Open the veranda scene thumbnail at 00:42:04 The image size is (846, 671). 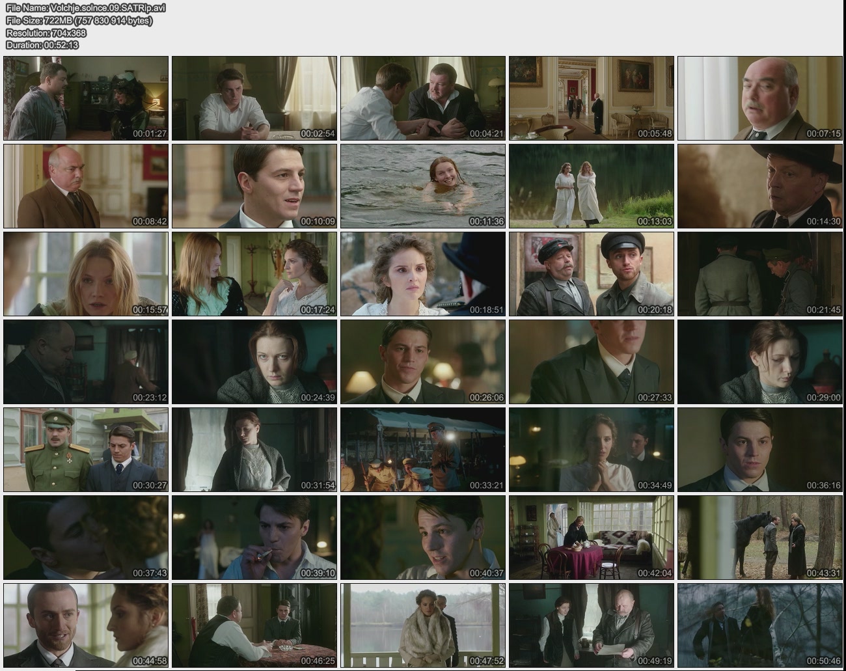pos(591,537)
